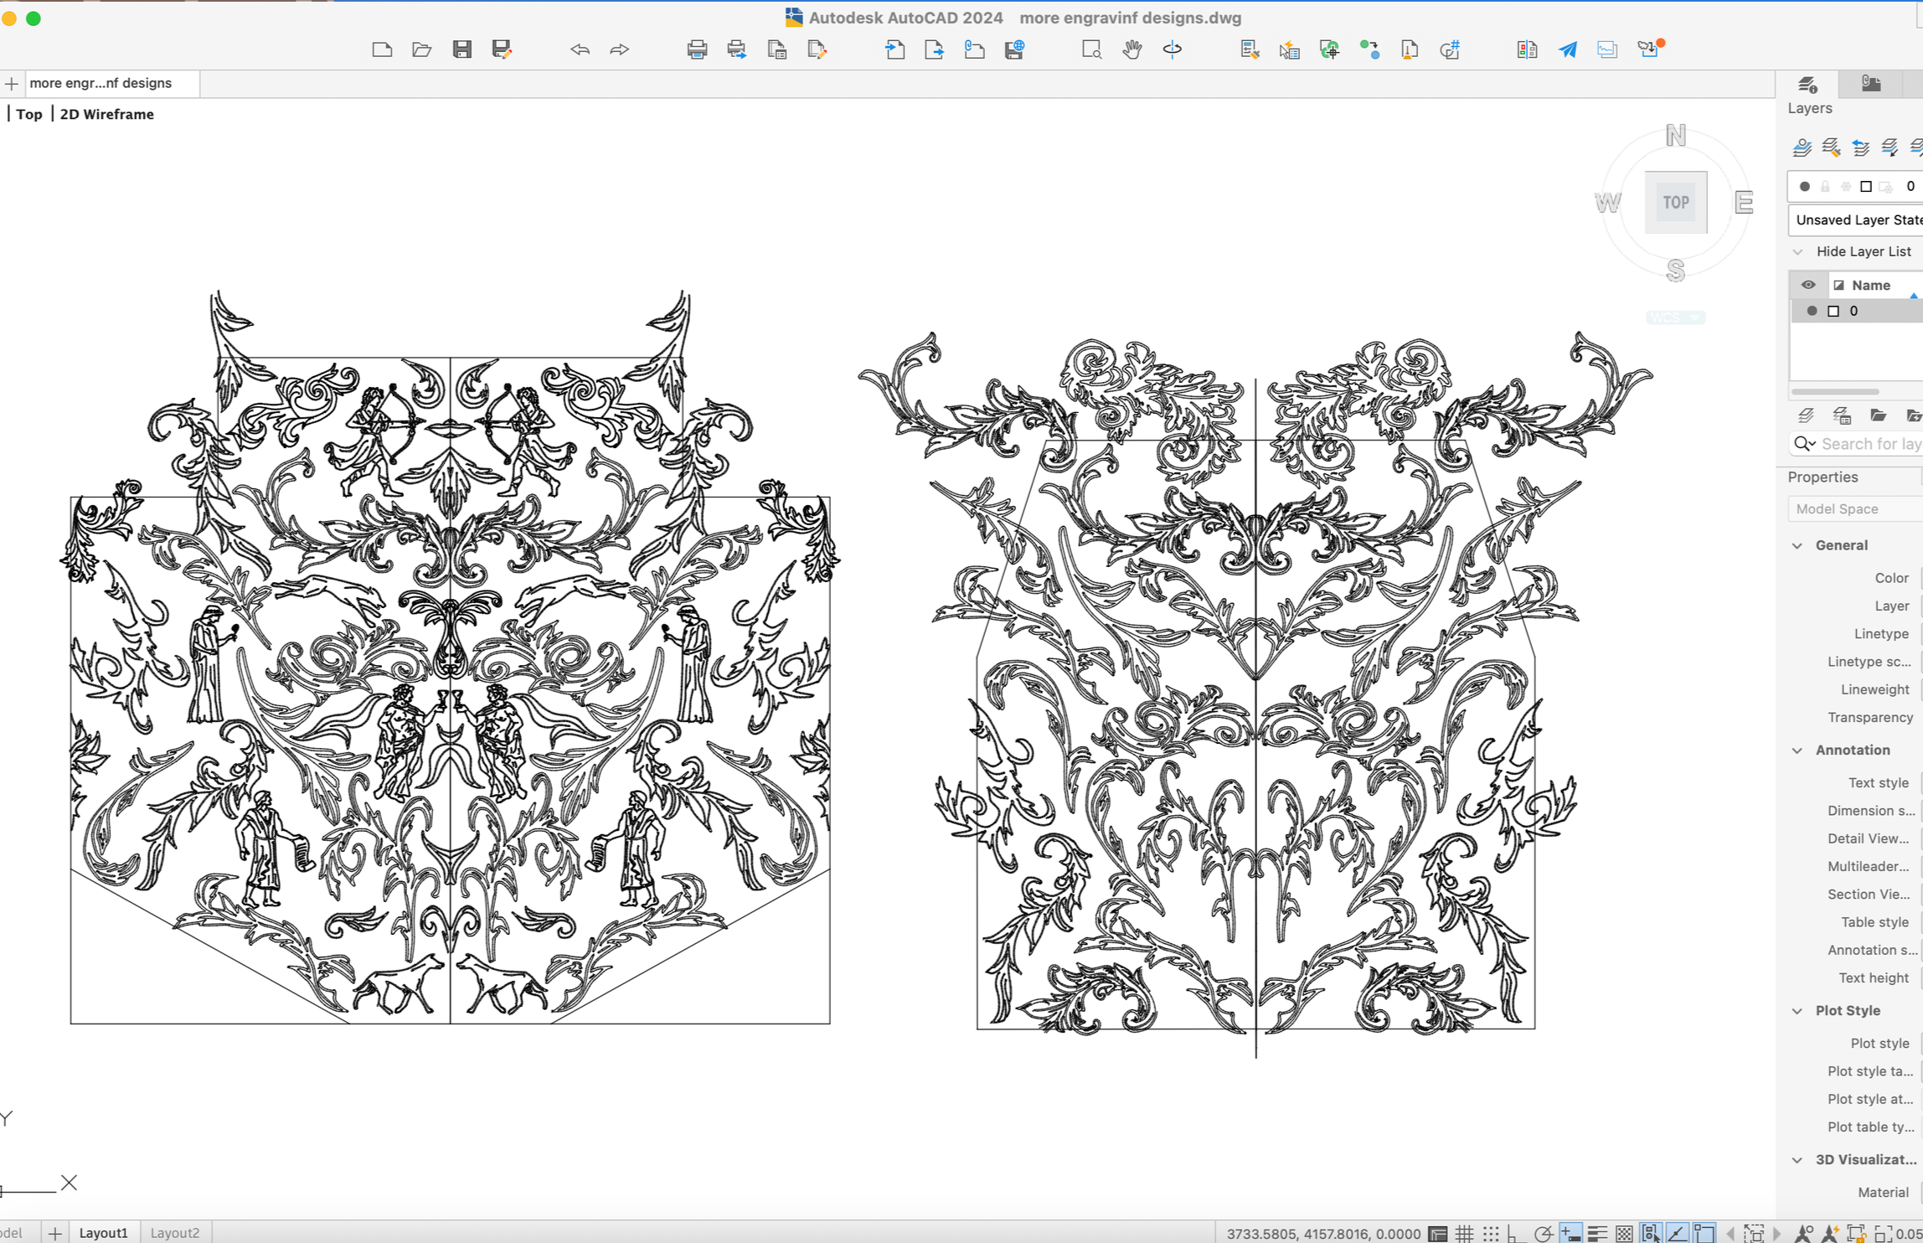The height and width of the screenshot is (1243, 1923).
Task: Click the color swatch of layer 0
Action: coord(1833,311)
